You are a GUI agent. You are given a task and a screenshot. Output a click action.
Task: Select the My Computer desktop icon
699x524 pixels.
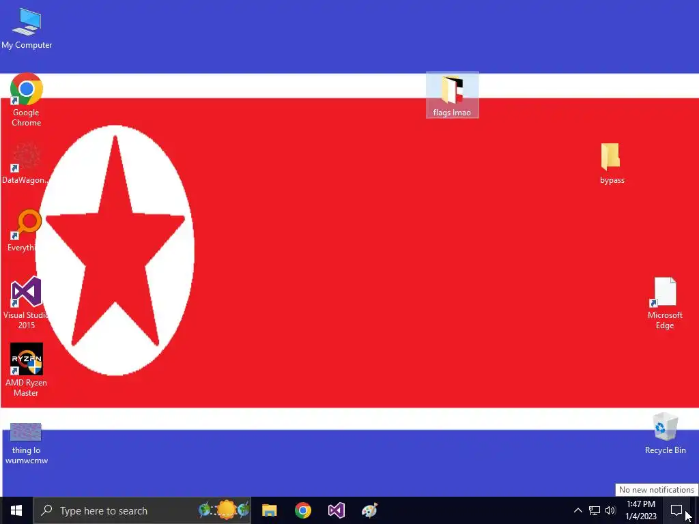[x=27, y=29]
